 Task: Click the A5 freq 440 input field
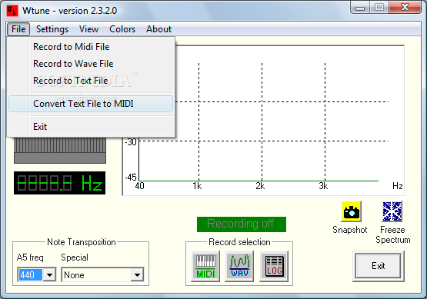(30, 274)
